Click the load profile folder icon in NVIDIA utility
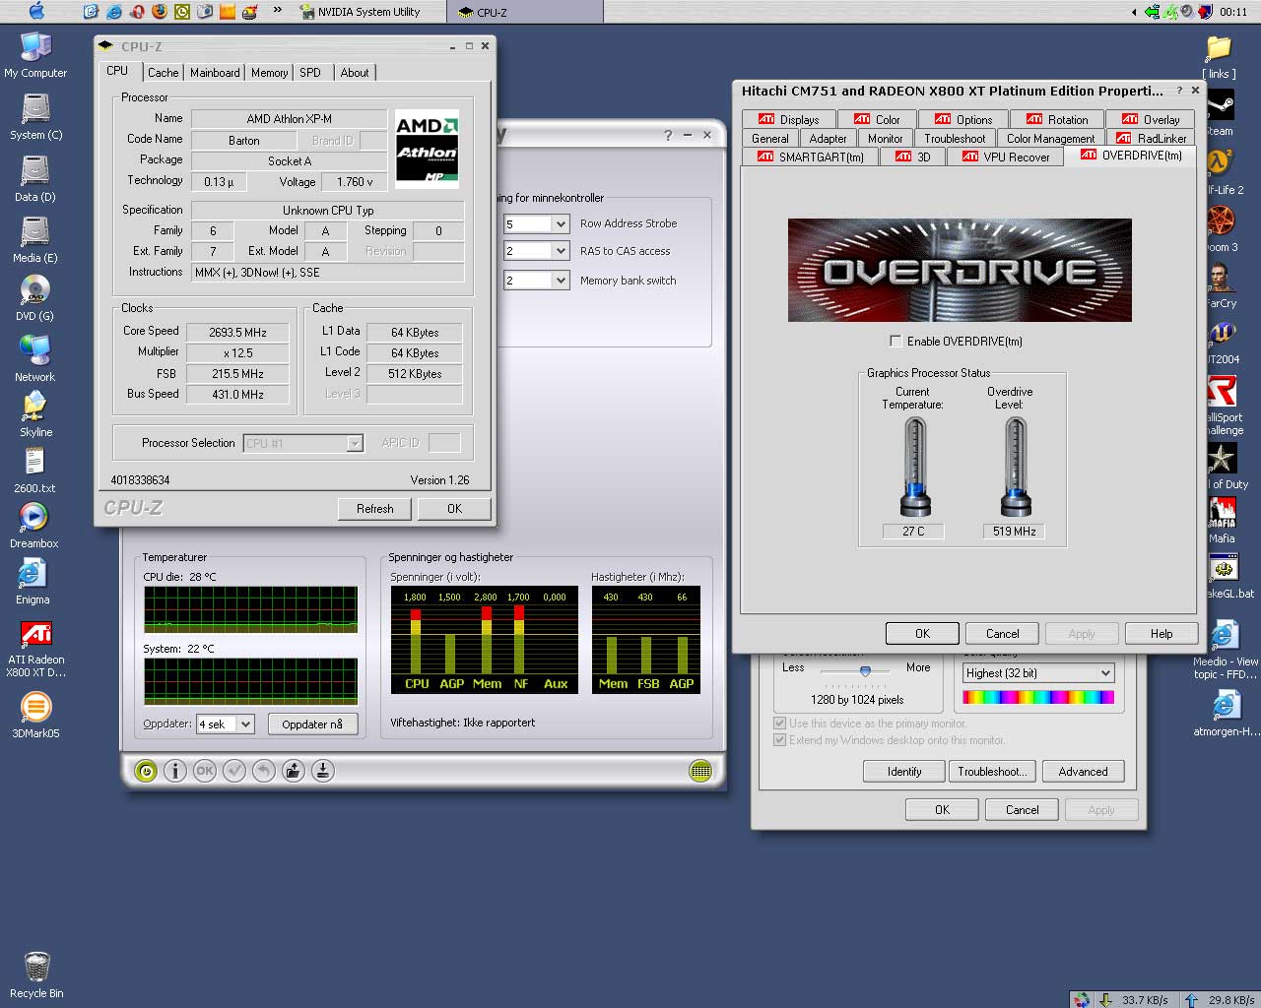This screenshot has width=1261, height=1008. 293,771
